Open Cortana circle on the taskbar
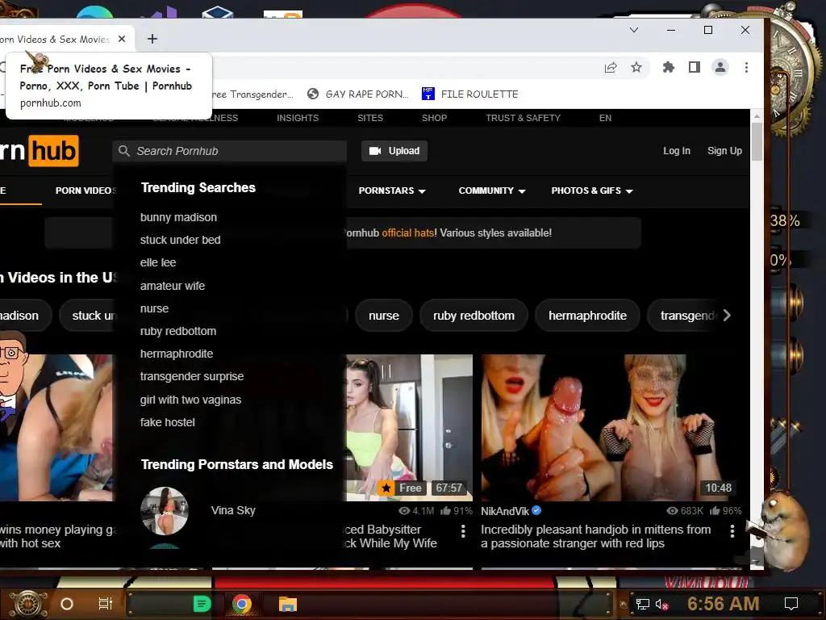The height and width of the screenshot is (620, 826). (x=66, y=604)
